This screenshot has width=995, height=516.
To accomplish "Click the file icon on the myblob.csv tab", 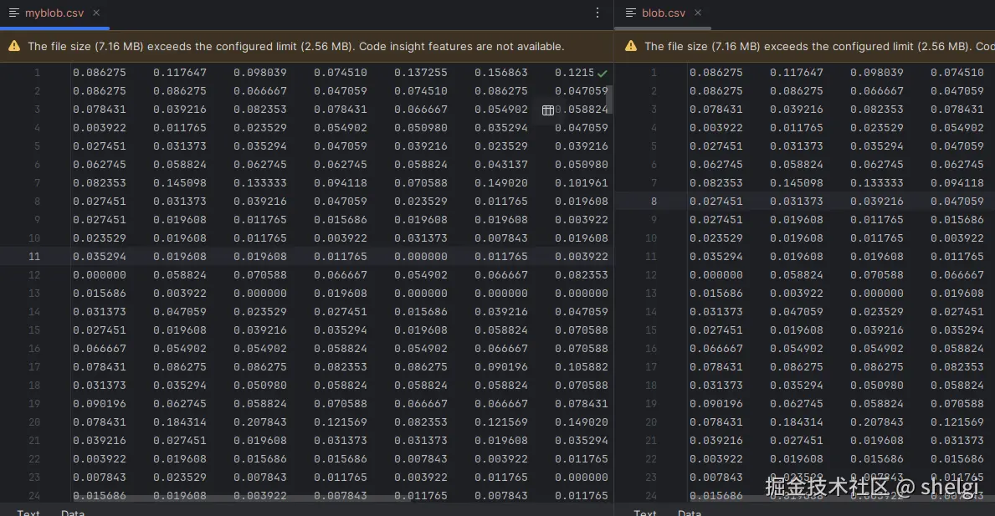I will click(14, 13).
